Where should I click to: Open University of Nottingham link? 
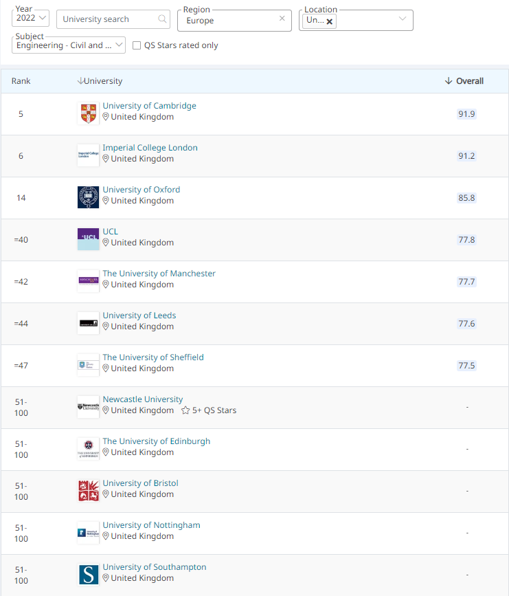151,525
